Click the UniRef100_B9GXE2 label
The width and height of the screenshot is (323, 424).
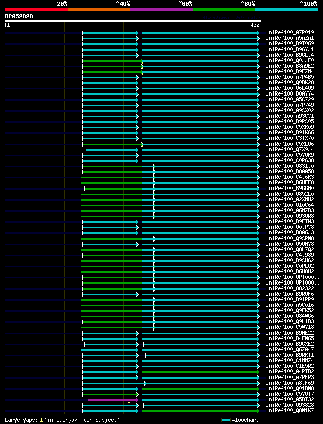(290, 344)
